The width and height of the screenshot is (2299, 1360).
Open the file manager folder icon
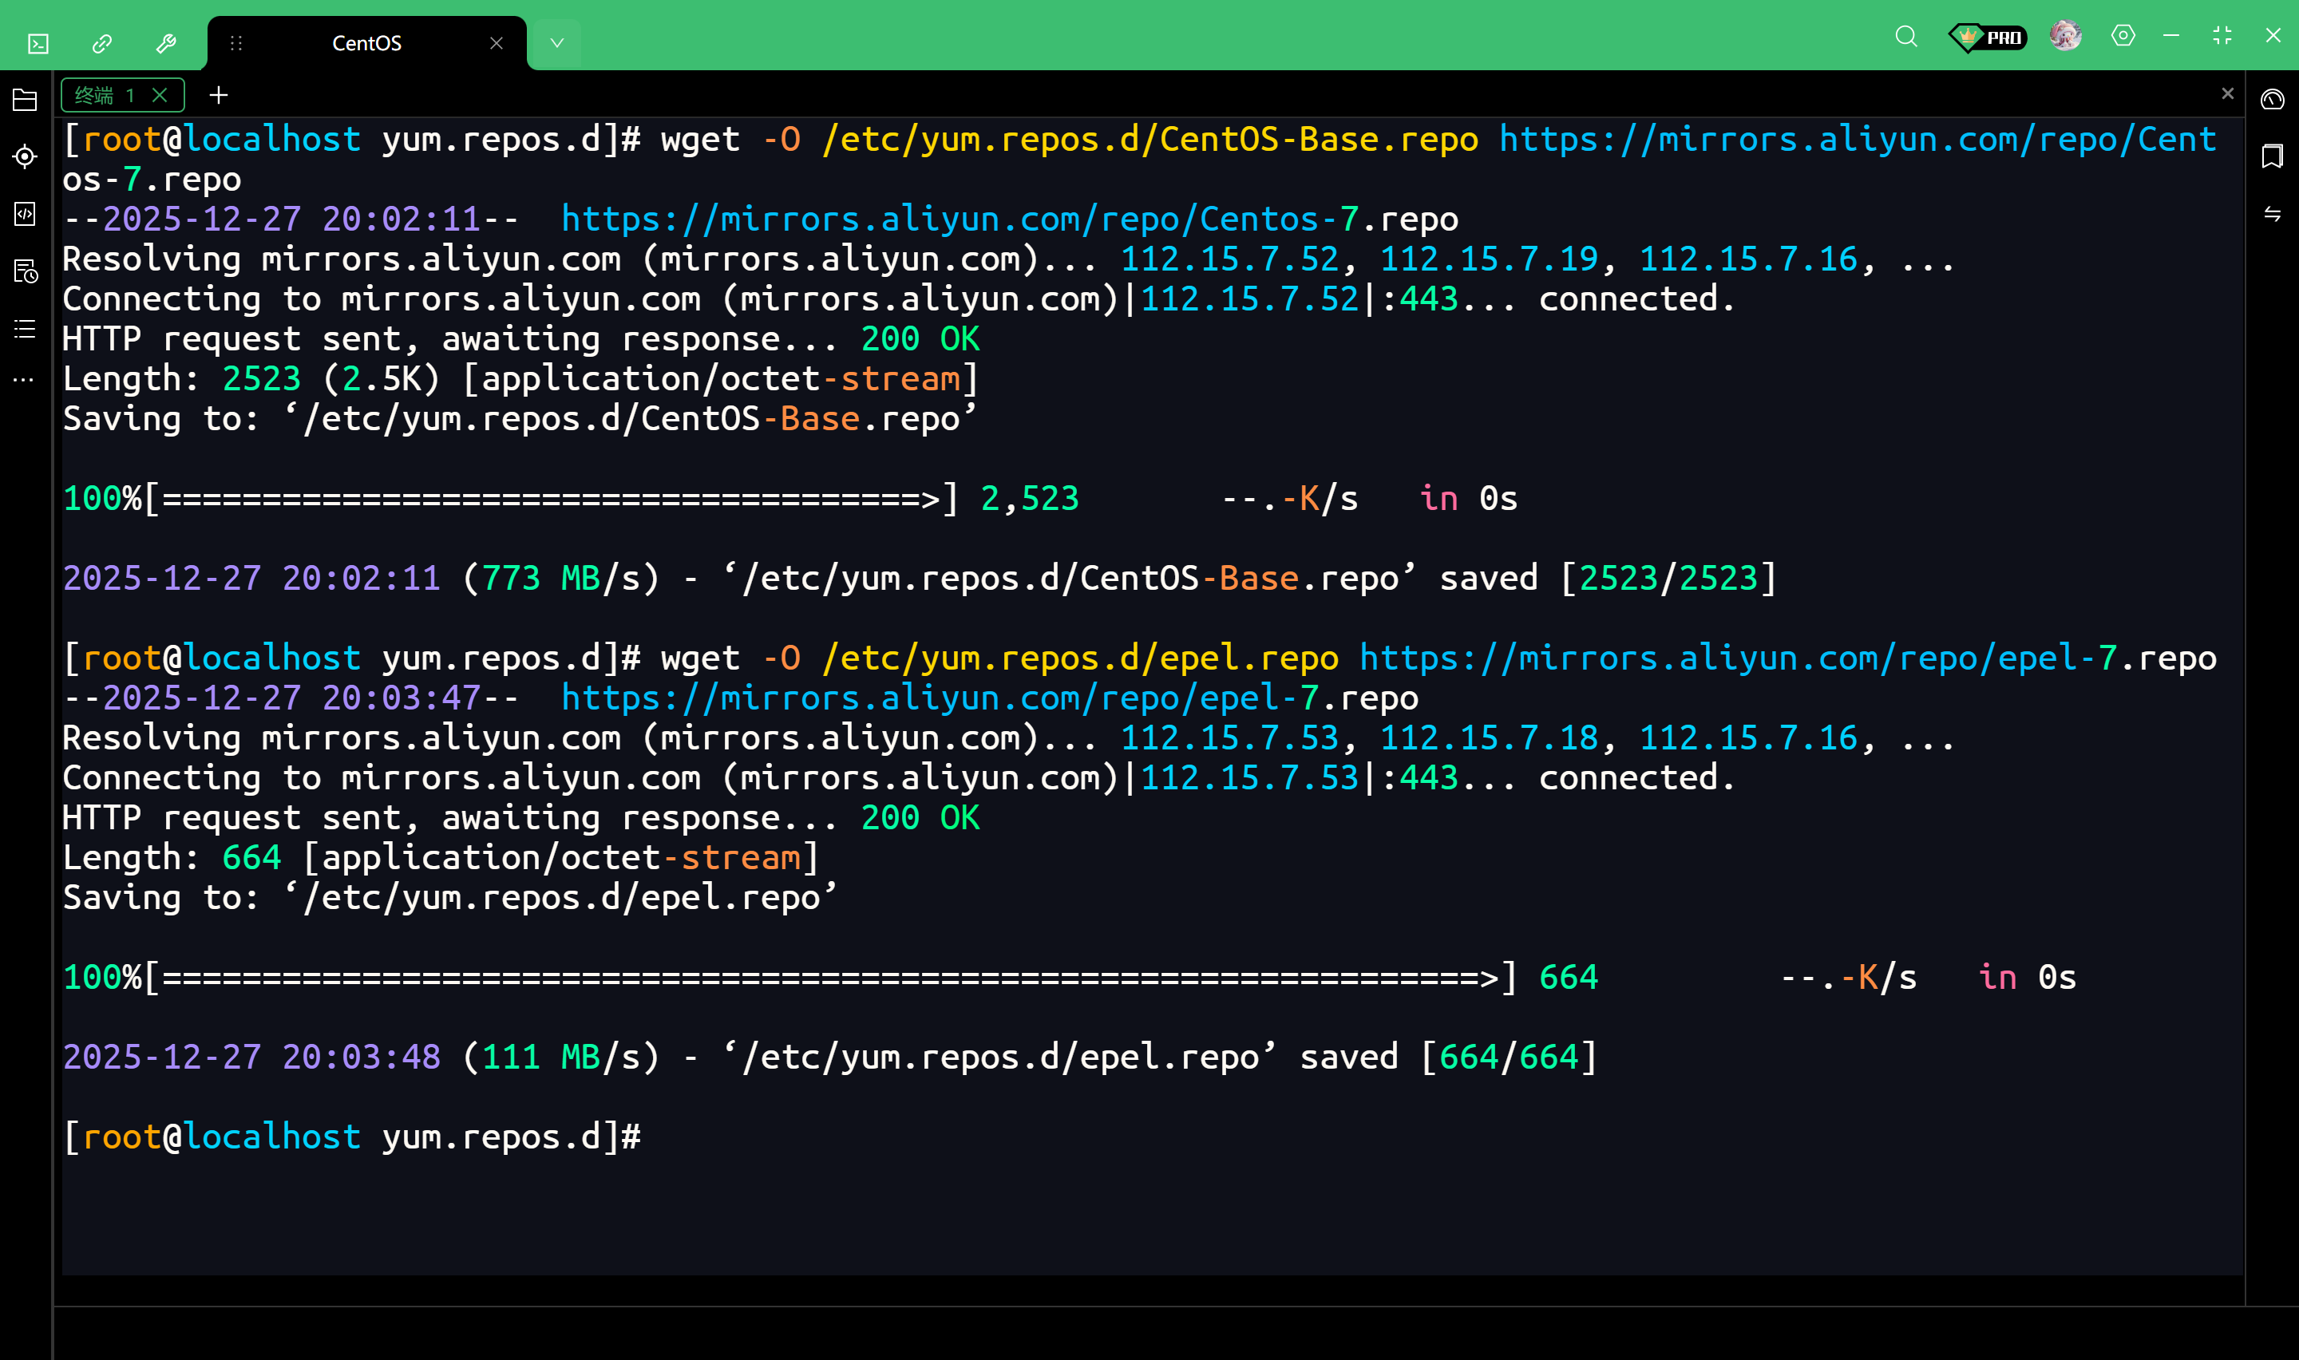click(25, 100)
